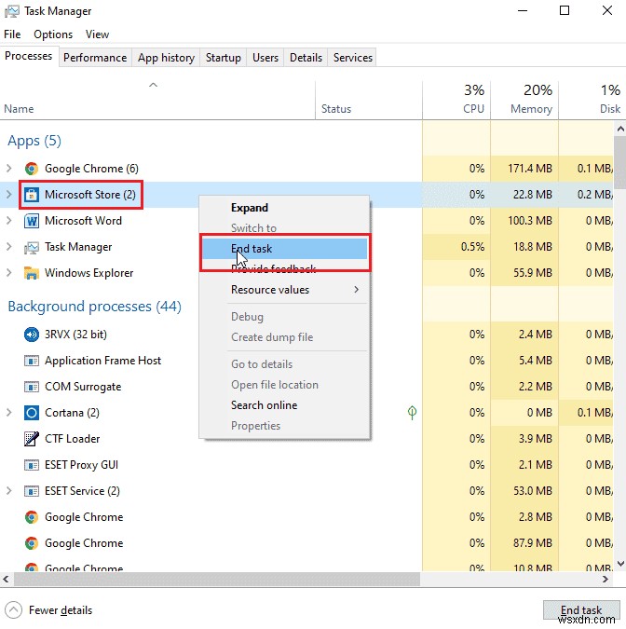Choose End task in the context menu

284,248
